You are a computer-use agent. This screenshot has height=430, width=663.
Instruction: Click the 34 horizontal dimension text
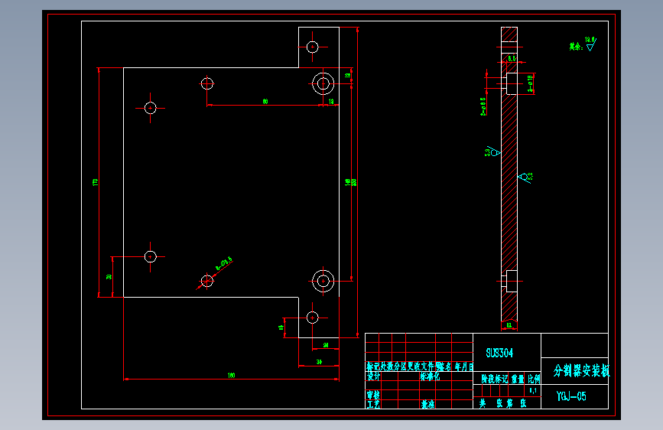coord(319,362)
